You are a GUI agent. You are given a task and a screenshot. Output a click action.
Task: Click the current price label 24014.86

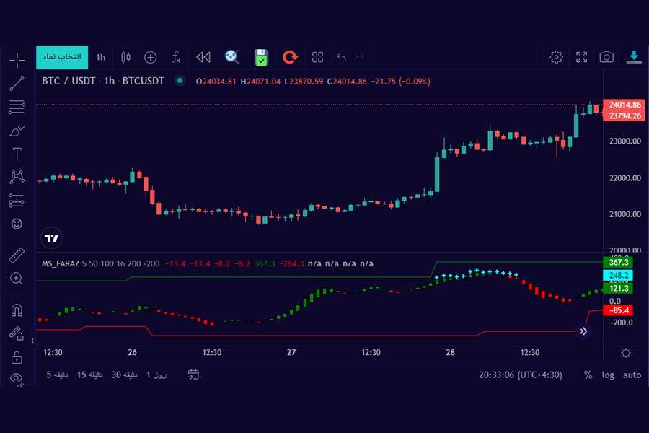pos(624,105)
